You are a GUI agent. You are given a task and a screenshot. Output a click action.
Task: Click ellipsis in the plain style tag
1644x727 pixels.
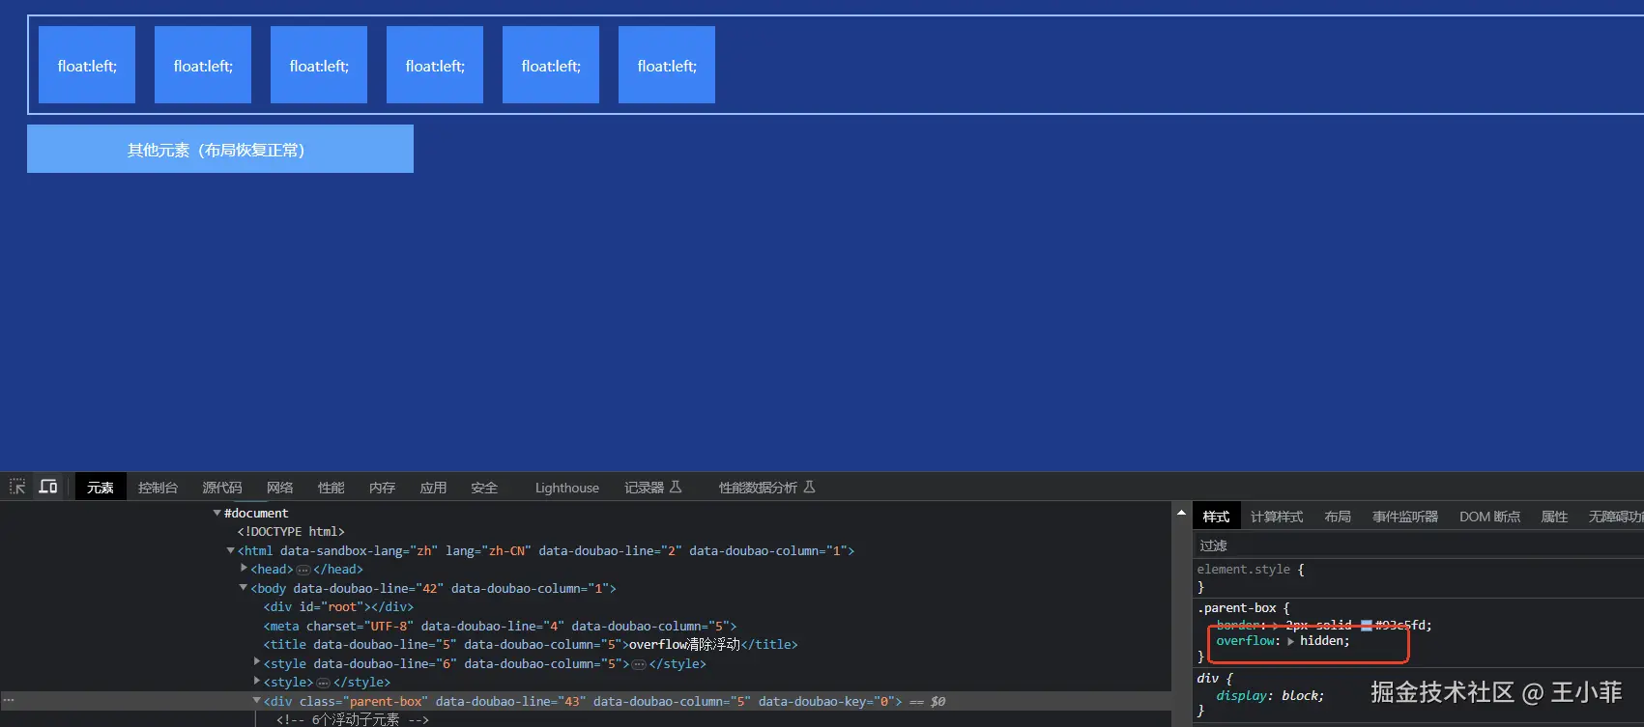pos(323,683)
